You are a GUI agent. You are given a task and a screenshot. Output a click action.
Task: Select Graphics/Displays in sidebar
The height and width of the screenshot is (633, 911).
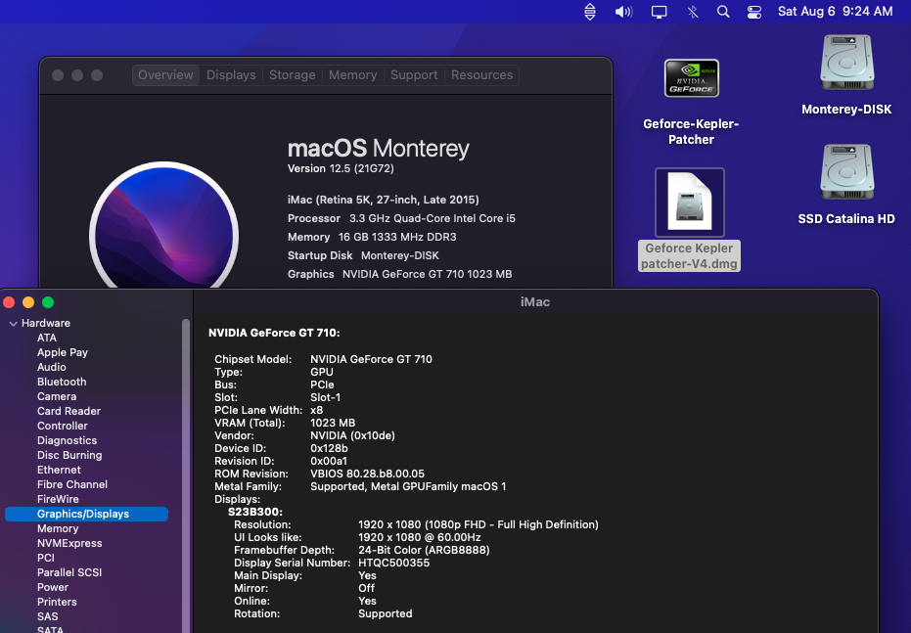coord(86,514)
